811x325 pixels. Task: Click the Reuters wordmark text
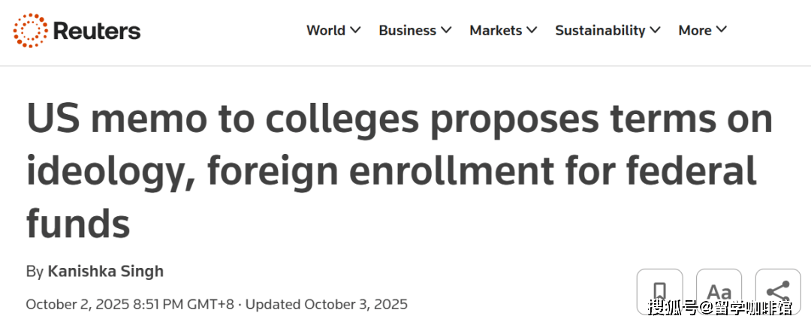pyautogui.click(x=97, y=31)
